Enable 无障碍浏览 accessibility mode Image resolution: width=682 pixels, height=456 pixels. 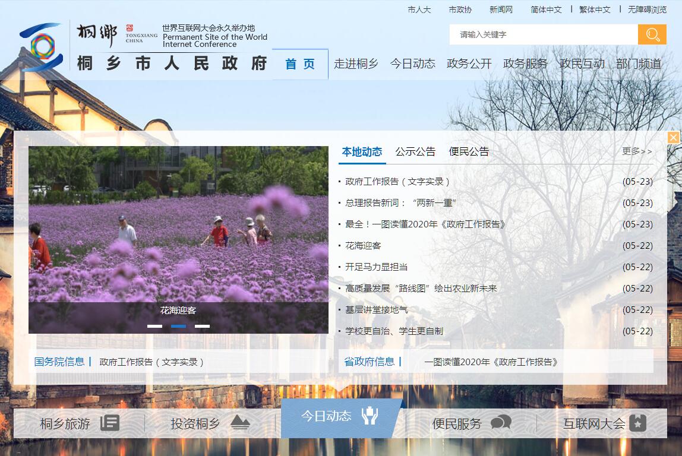click(x=647, y=9)
